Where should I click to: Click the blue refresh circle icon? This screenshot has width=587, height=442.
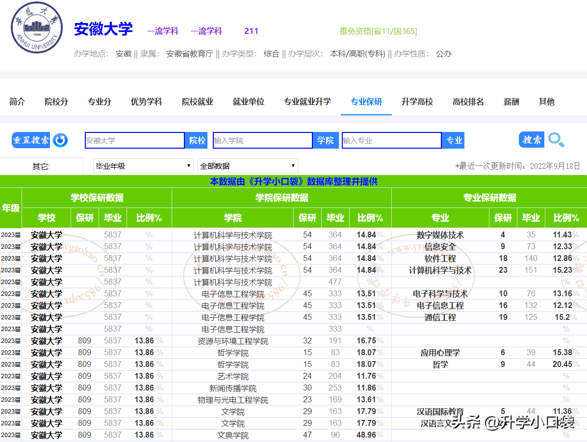click(x=60, y=140)
